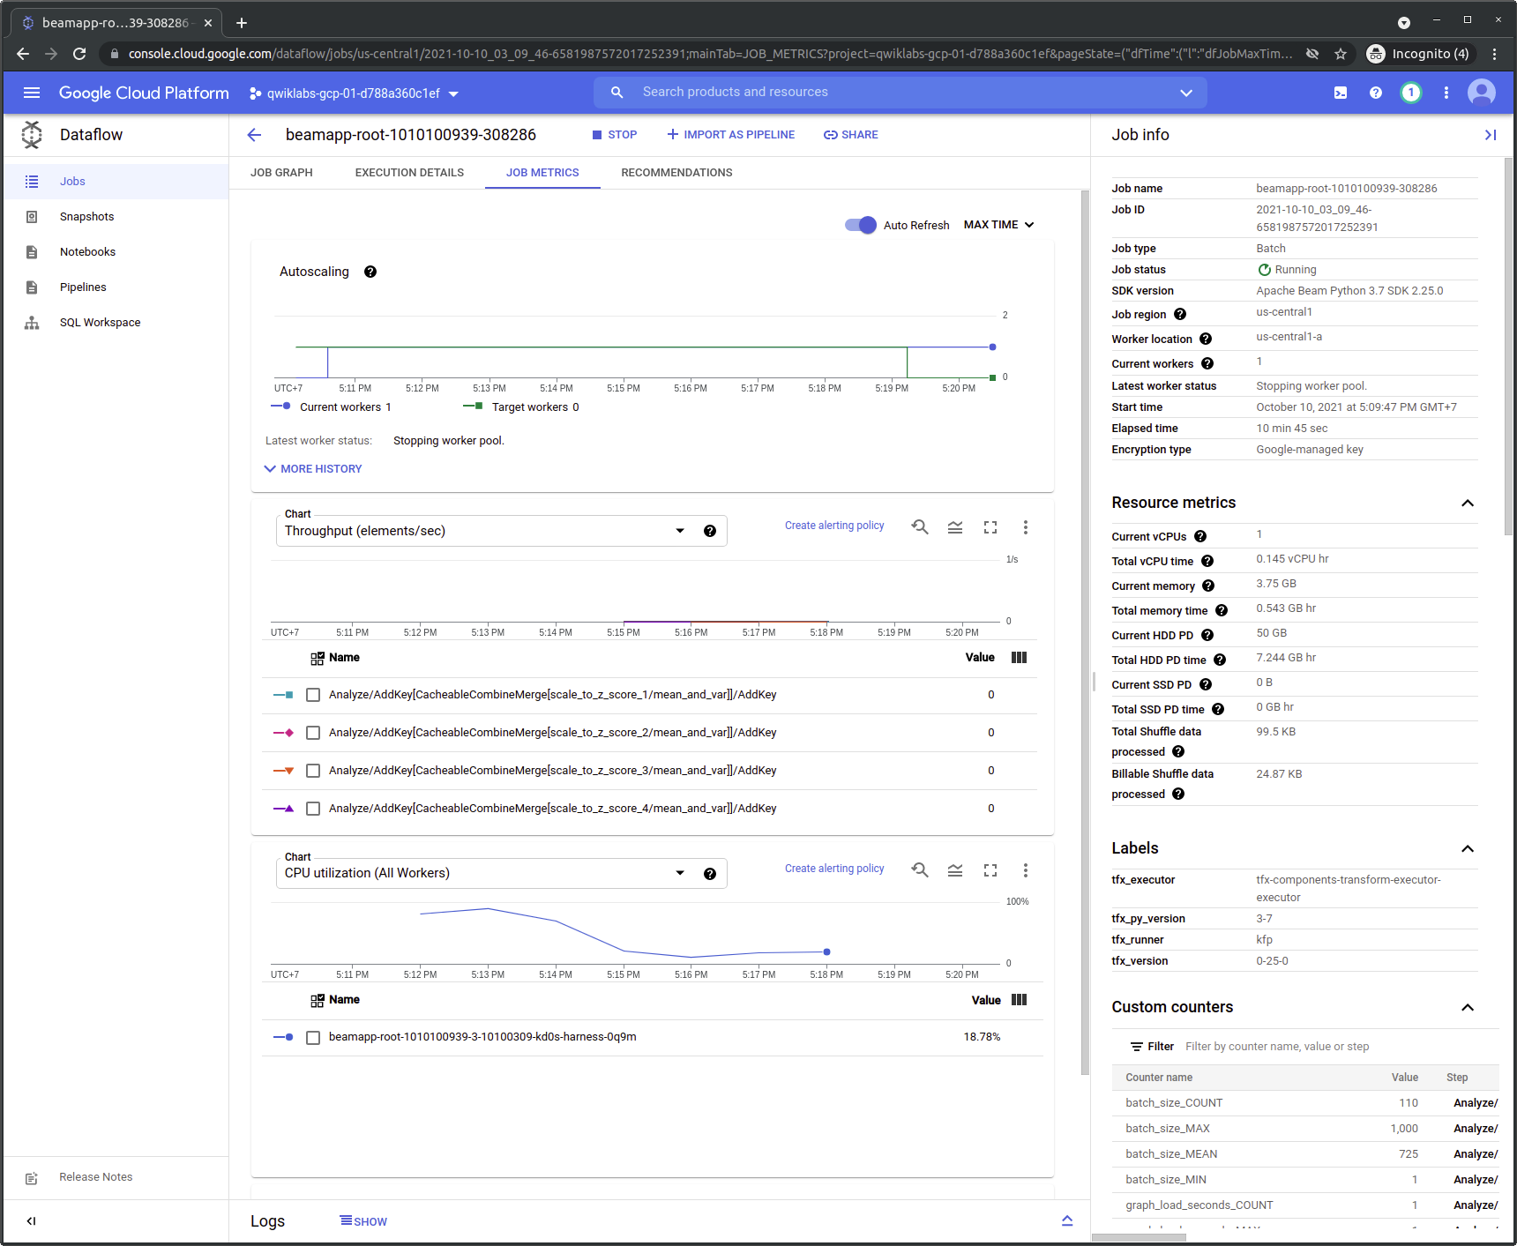Image resolution: width=1517 pixels, height=1246 pixels.
Task: Check the scale_to_z_score_2 series checkbox
Action: [x=313, y=733]
